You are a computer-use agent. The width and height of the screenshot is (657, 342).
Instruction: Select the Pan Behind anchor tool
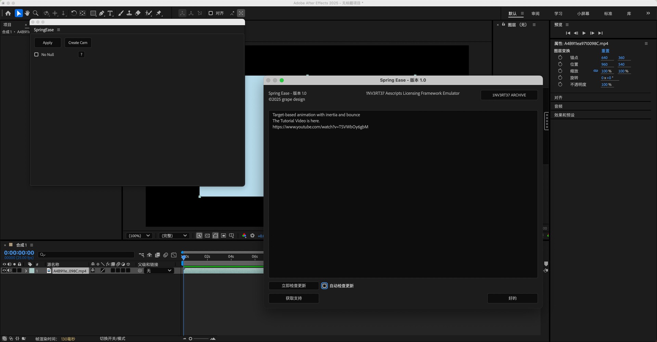(x=82, y=13)
